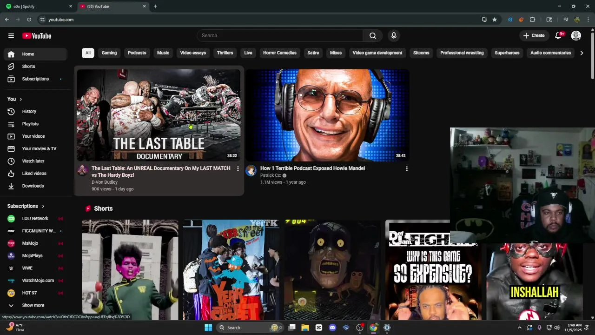Screen dimensions: 595x335
Task: Open the weather widget showing 47°F
Action: coord(15,328)
